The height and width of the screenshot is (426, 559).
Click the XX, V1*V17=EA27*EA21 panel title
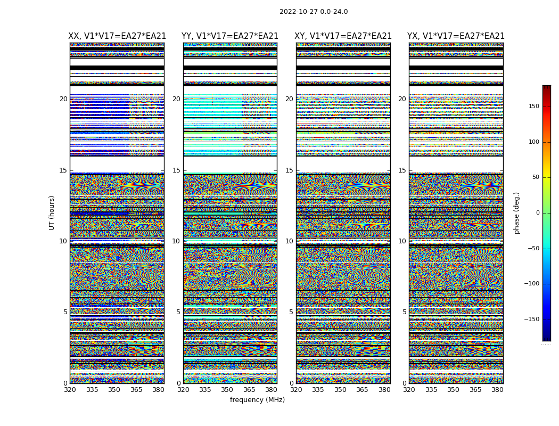point(117,36)
